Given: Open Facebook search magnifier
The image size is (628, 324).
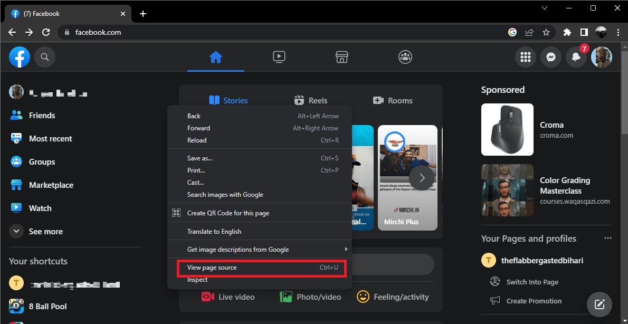Looking at the screenshot, I should pyautogui.click(x=45, y=58).
